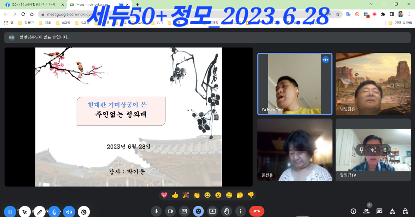415x217 pixels.
Task: Open the in-call chat panel
Action: 379,211
